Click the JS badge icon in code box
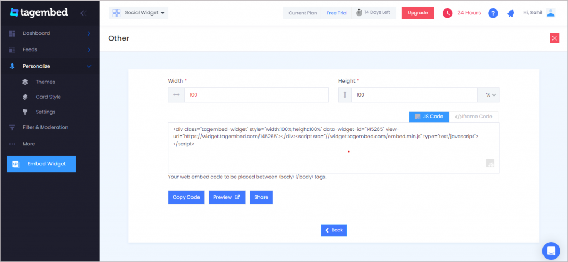The height and width of the screenshot is (262, 568). [490, 163]
